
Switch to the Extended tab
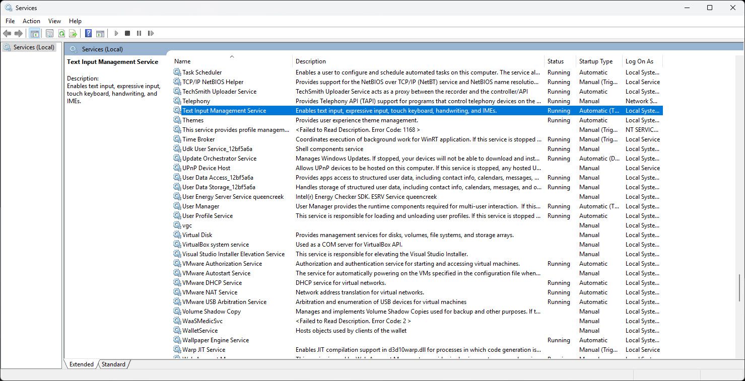tap(82, 364)
